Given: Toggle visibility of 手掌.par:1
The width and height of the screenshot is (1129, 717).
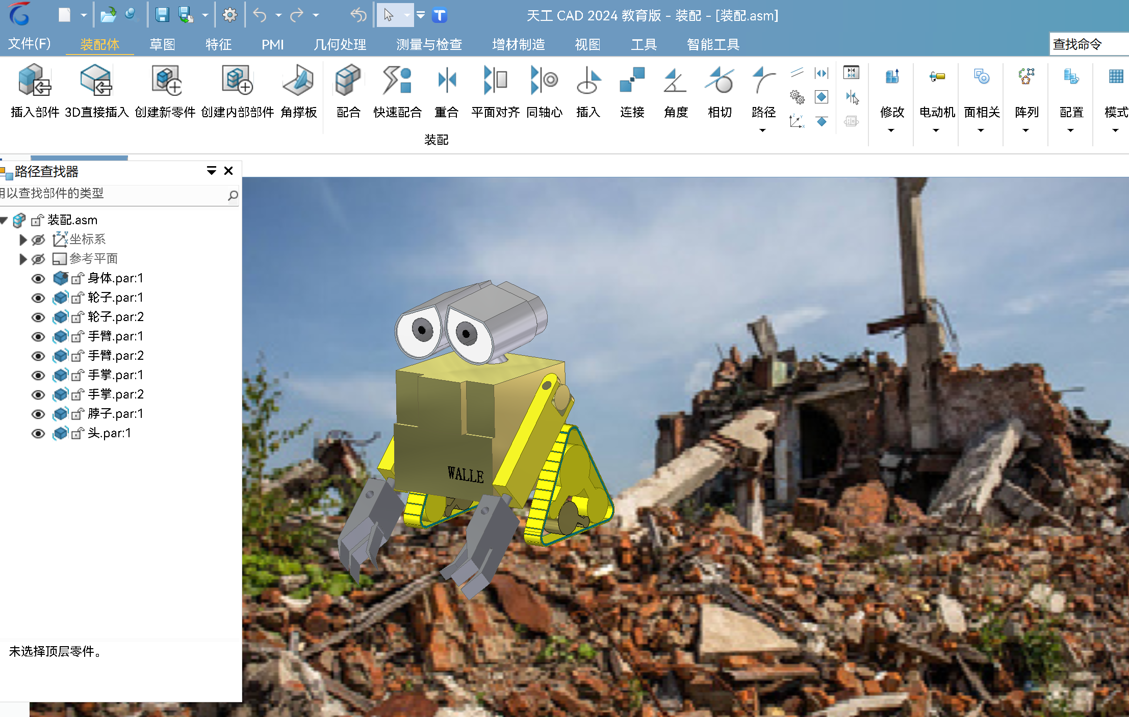Looking at the screenshot, I should (x=38, y=376).
